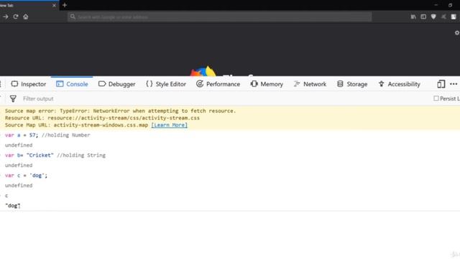Follow the Learn More link

point(170,125)
